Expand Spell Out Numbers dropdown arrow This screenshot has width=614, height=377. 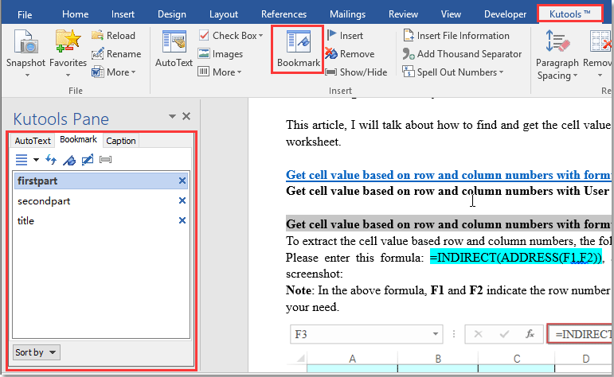click(501, 72)
